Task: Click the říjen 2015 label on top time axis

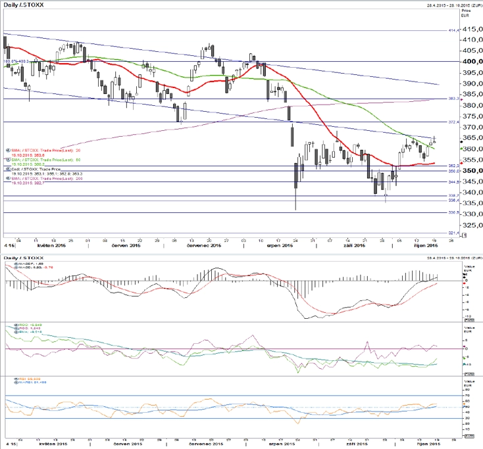Action: (x=425, y=246)
